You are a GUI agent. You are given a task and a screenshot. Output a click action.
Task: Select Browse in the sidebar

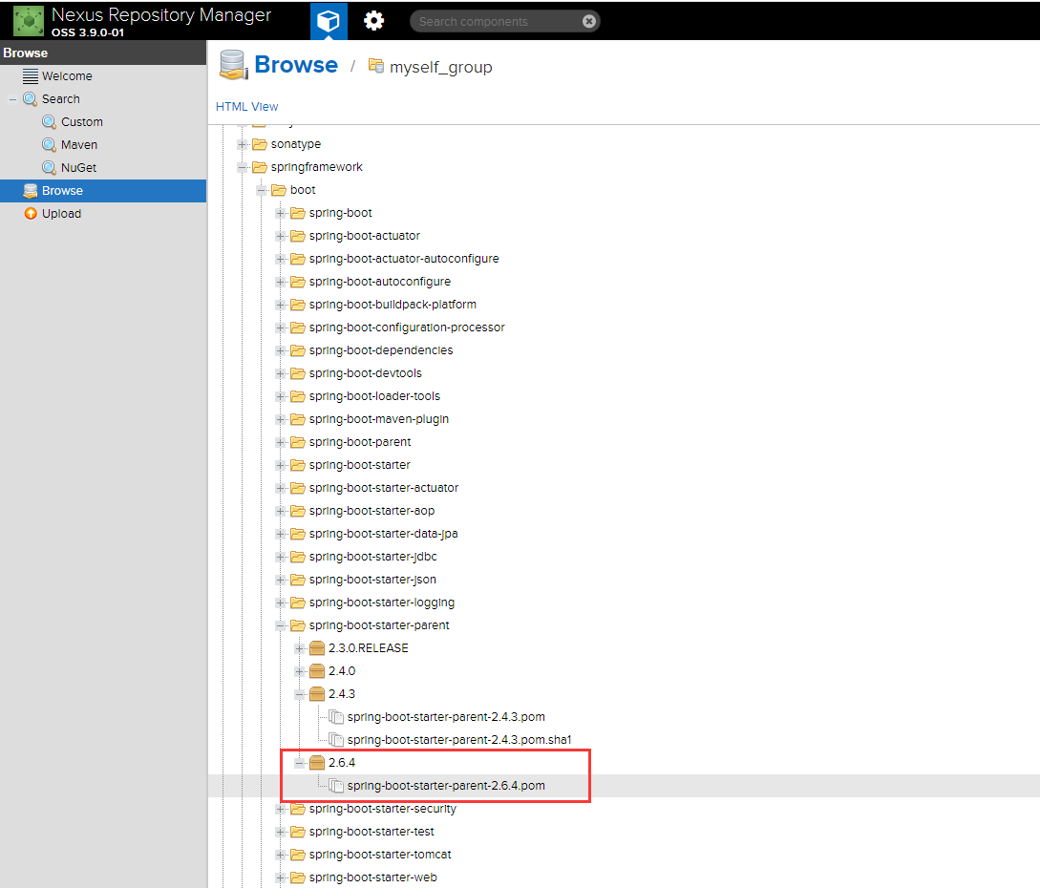pos(103,191)
